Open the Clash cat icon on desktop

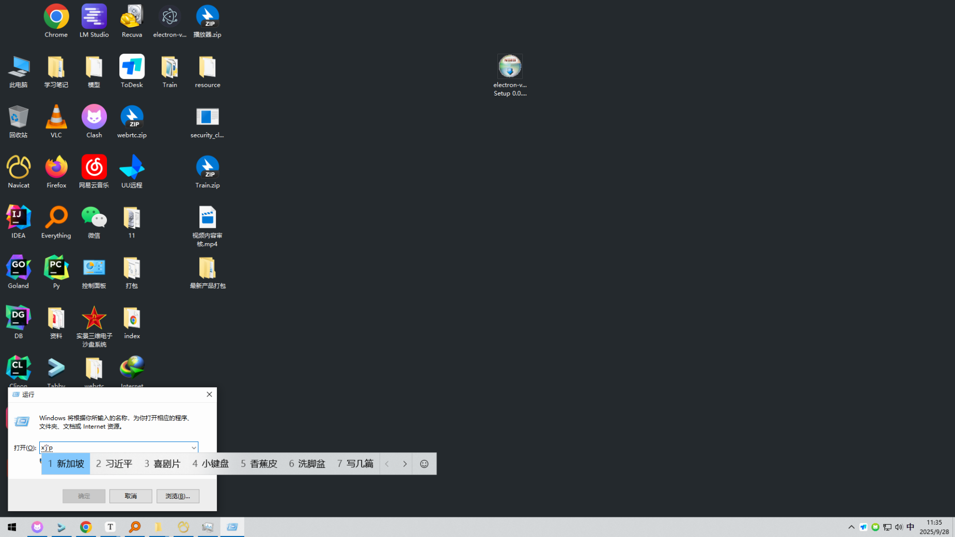(x=94, y=118)
